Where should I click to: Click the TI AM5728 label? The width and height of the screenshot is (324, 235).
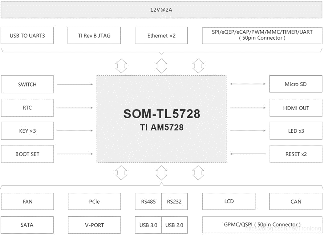[162, 127]
